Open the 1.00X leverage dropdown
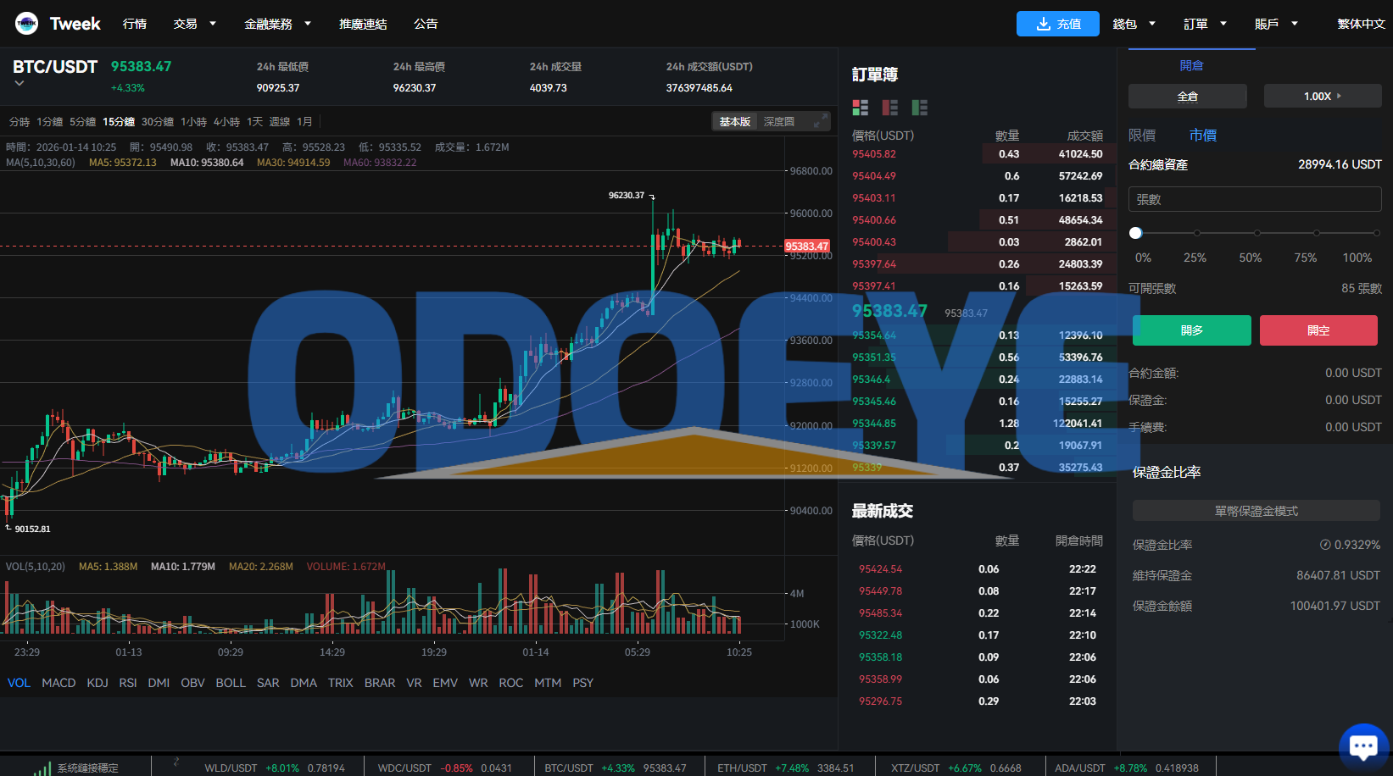Image resolution: width=1393 pixels, height=776 pixels. click(x=1322, y=97)
